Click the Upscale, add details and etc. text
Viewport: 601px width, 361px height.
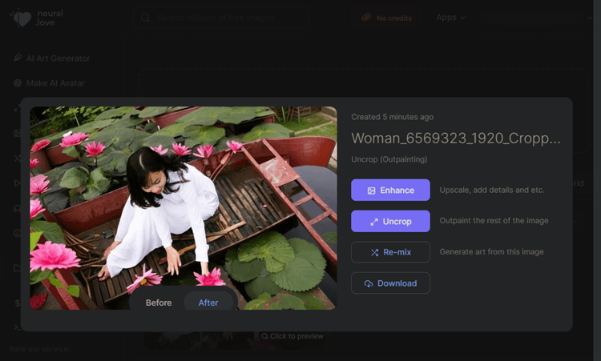[492, 190]
